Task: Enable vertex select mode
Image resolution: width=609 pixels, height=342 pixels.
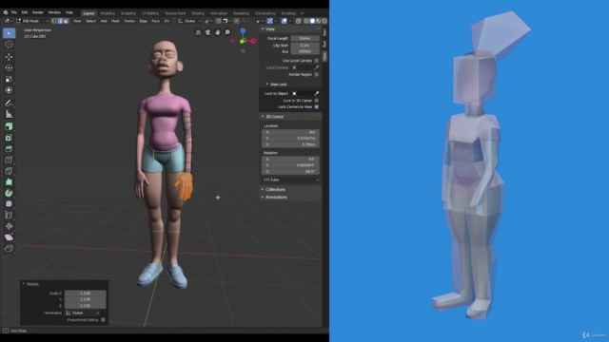Action: point(54,21)
